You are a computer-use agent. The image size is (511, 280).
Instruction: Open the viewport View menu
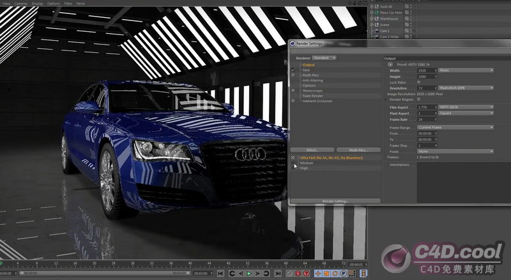[6, 3]
